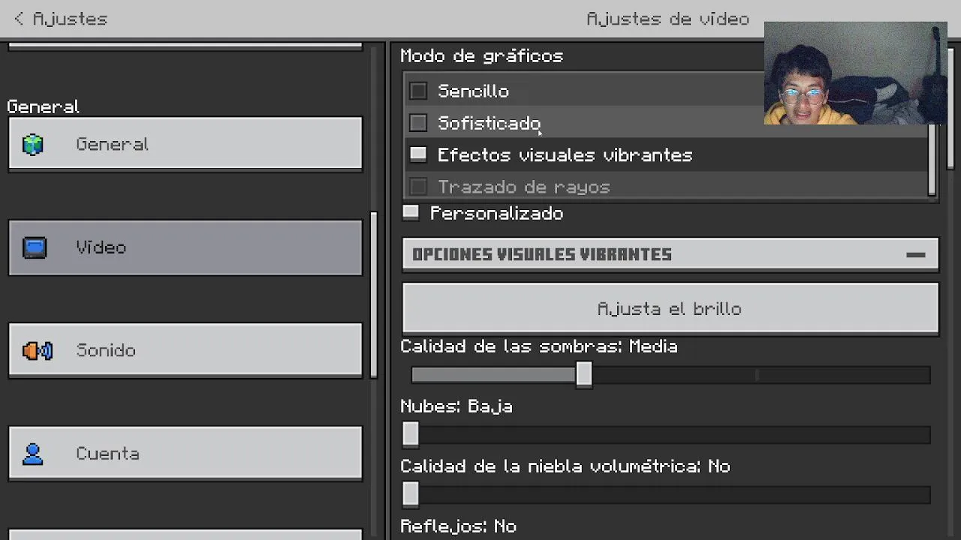
Task: Select Sofisticado graphics mode checkbox
Action: 418,122
